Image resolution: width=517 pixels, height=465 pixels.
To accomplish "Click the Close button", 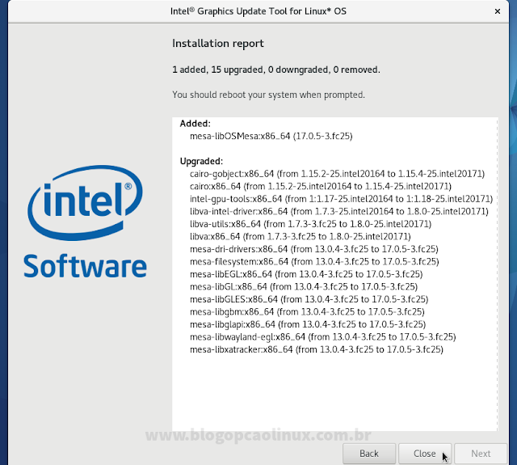I will click(425, 454).
